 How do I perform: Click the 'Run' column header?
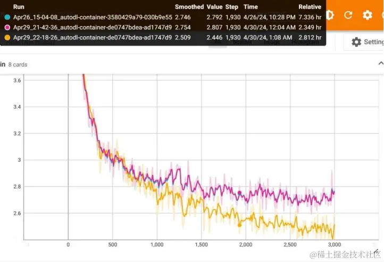19,7
